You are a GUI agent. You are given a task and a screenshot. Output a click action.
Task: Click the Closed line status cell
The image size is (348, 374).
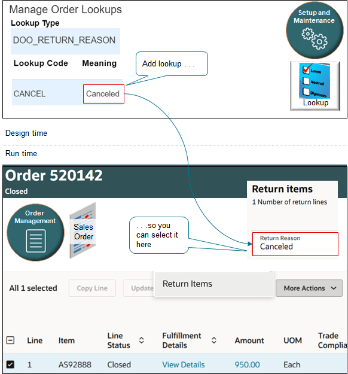119,364
